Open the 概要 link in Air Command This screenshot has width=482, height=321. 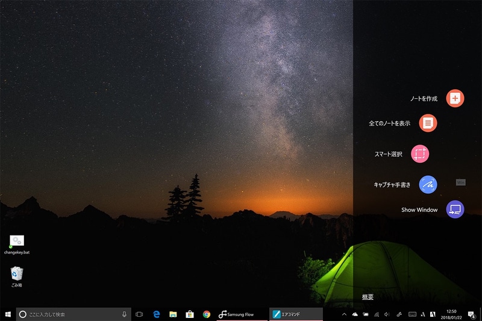point(368,297)
